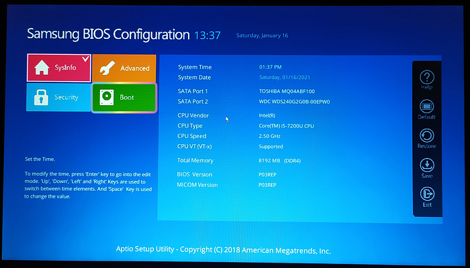Image resolution: width=470 pixels, height=268 pixels.
Task: Click the P03REP value beside BIOS Version
Action: tap(267, 174)
